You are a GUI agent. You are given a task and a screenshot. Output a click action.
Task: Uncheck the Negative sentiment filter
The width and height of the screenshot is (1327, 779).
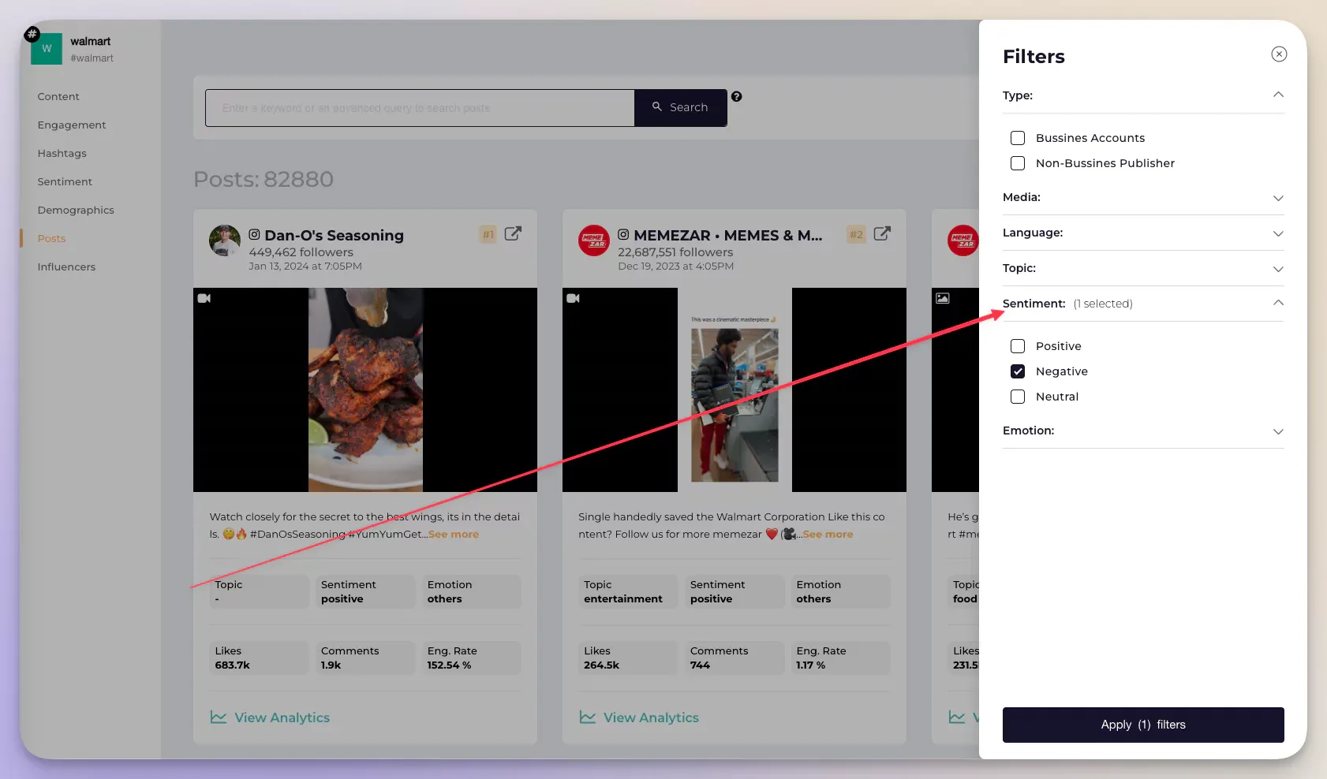pos(1018,371)
